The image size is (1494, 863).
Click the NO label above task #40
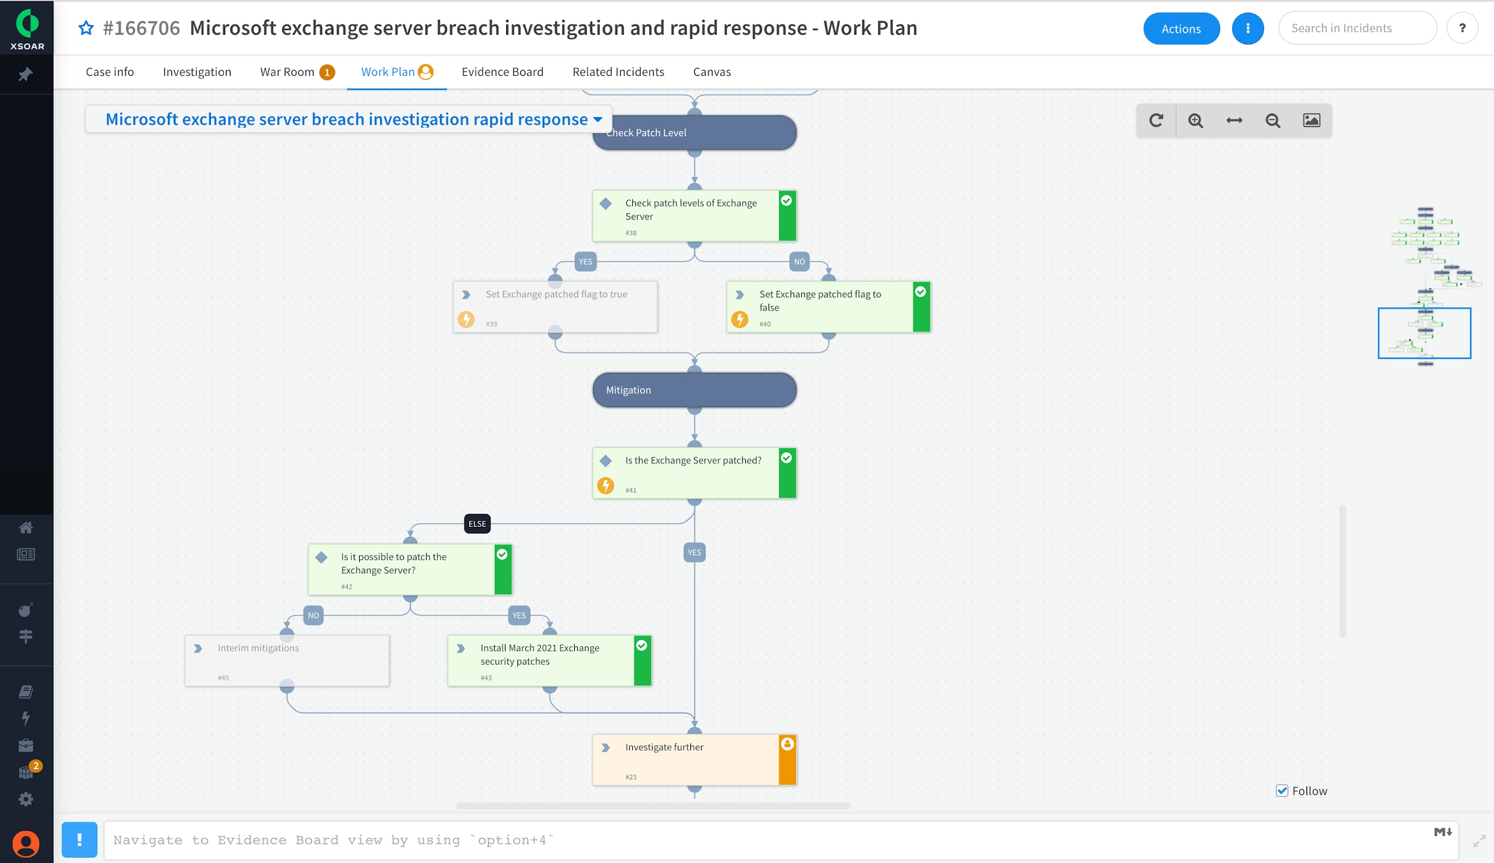pos(800,262)
